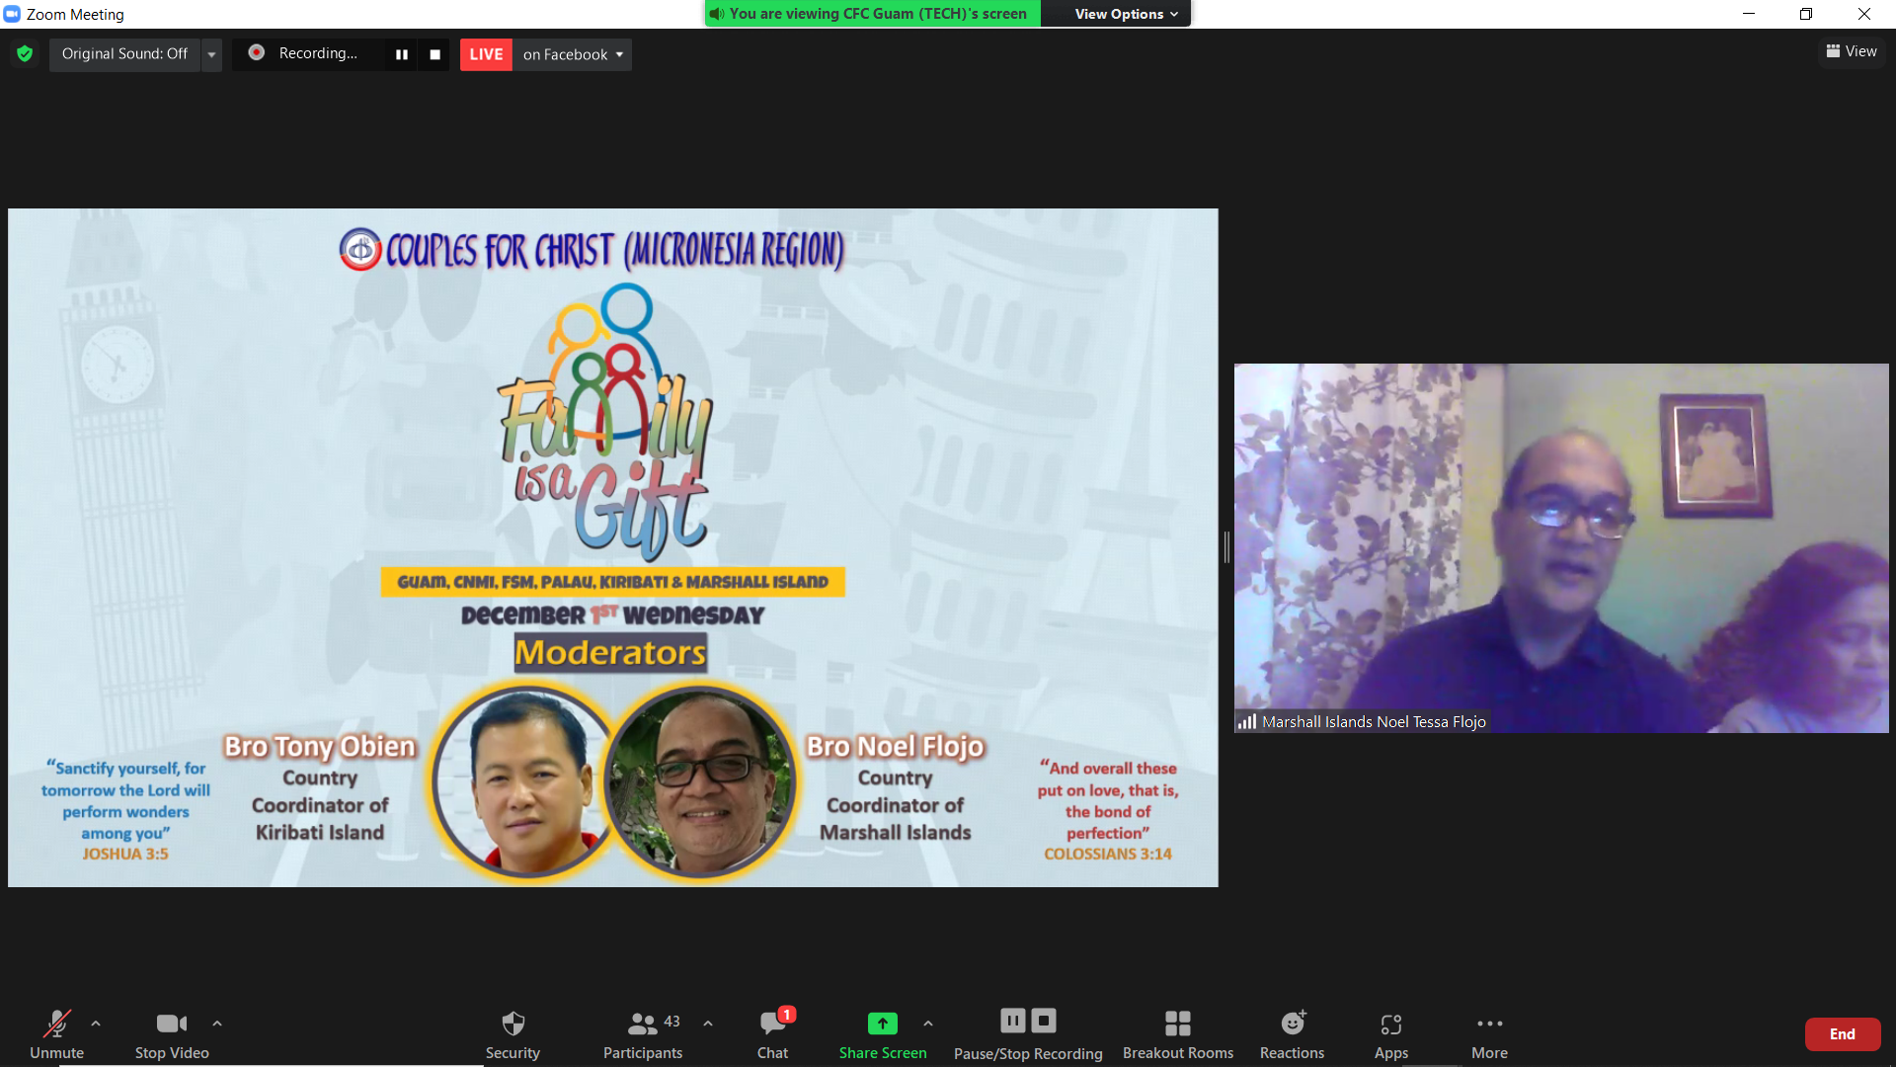The width and height of the screenshot is (1896, 1067).
Task: Stop recording in the bottom toolbar
Action: tap(1044, 1021)
